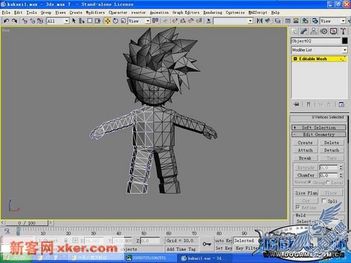Click the Delete button in Edit Geometry
The image size is (351, 263).
pos(332,143)
